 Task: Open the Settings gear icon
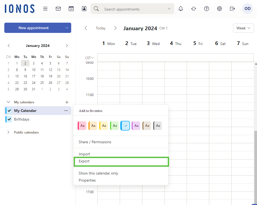click(220, 9)
